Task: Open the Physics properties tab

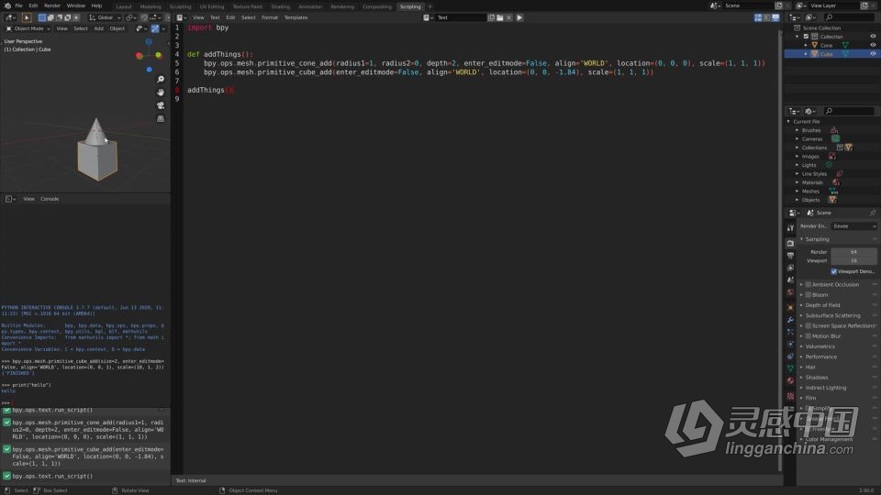Action: (790, 344)
